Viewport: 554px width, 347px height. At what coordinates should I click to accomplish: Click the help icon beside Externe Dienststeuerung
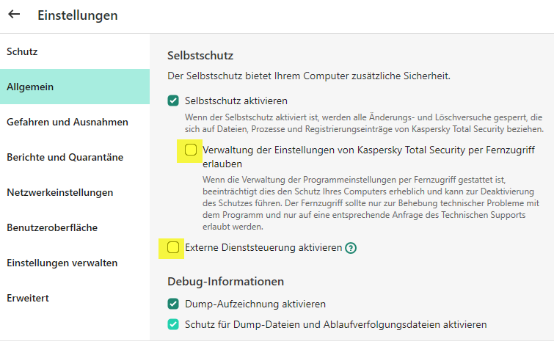351,248
